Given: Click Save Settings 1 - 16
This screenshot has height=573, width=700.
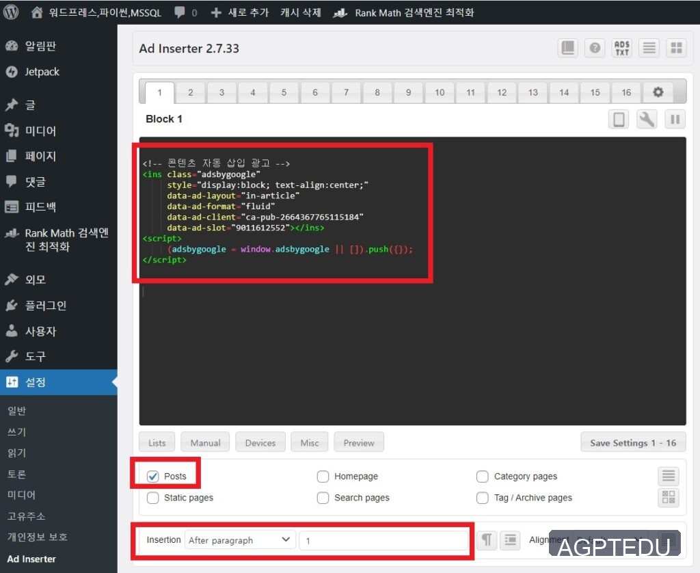Looking at the screenshot, I should click(x=633, y=442).
